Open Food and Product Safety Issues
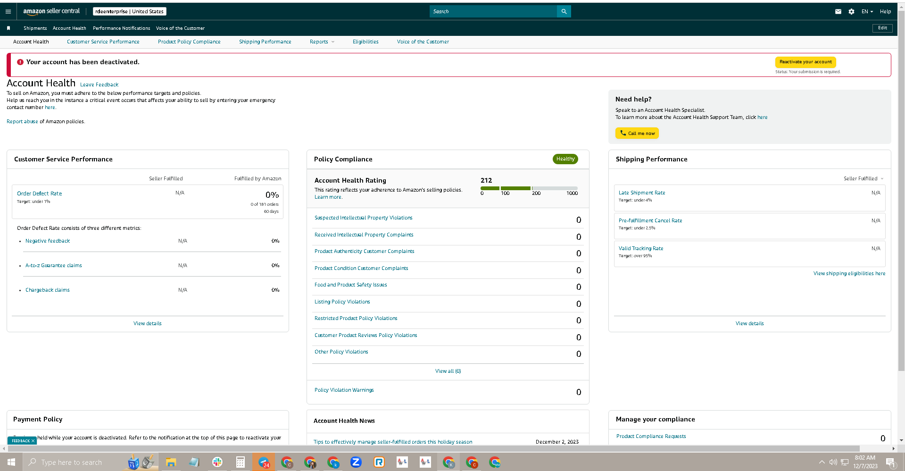 pos(351,285)
